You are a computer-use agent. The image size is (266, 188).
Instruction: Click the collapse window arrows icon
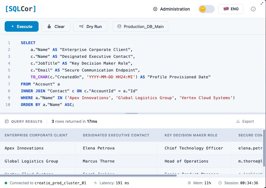click(x=262, y=3)
